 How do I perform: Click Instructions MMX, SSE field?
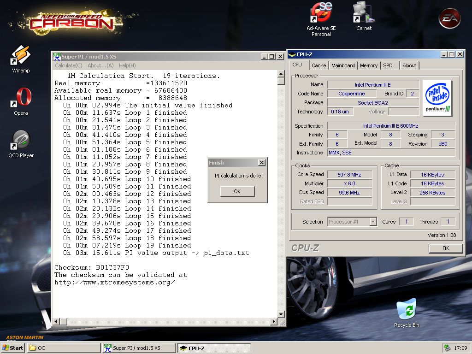point(391,153)
